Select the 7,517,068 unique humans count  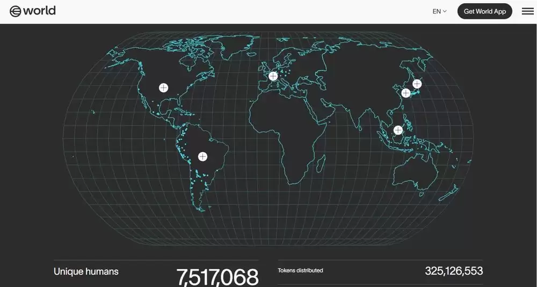[x=217, y=277]
